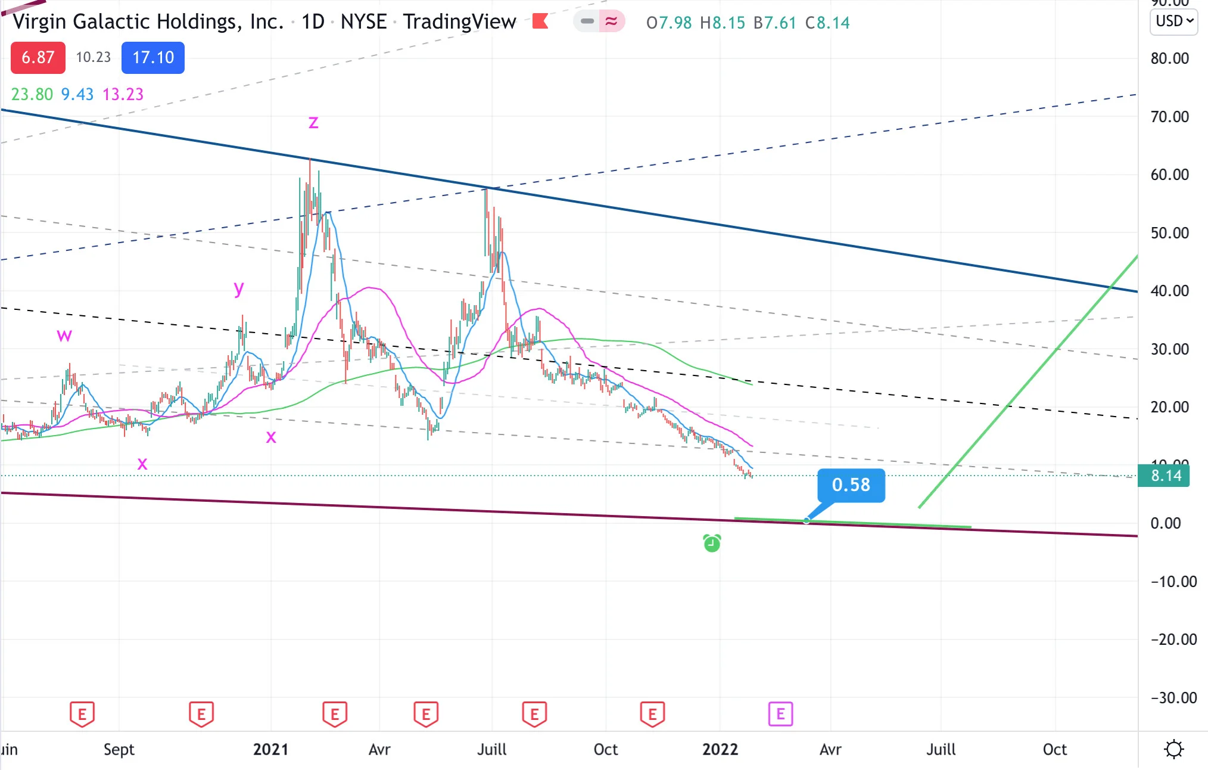Viewport: 1208px width, 770px height.
Task: Click the Avr 2021 time axis label
Action: 379,749
